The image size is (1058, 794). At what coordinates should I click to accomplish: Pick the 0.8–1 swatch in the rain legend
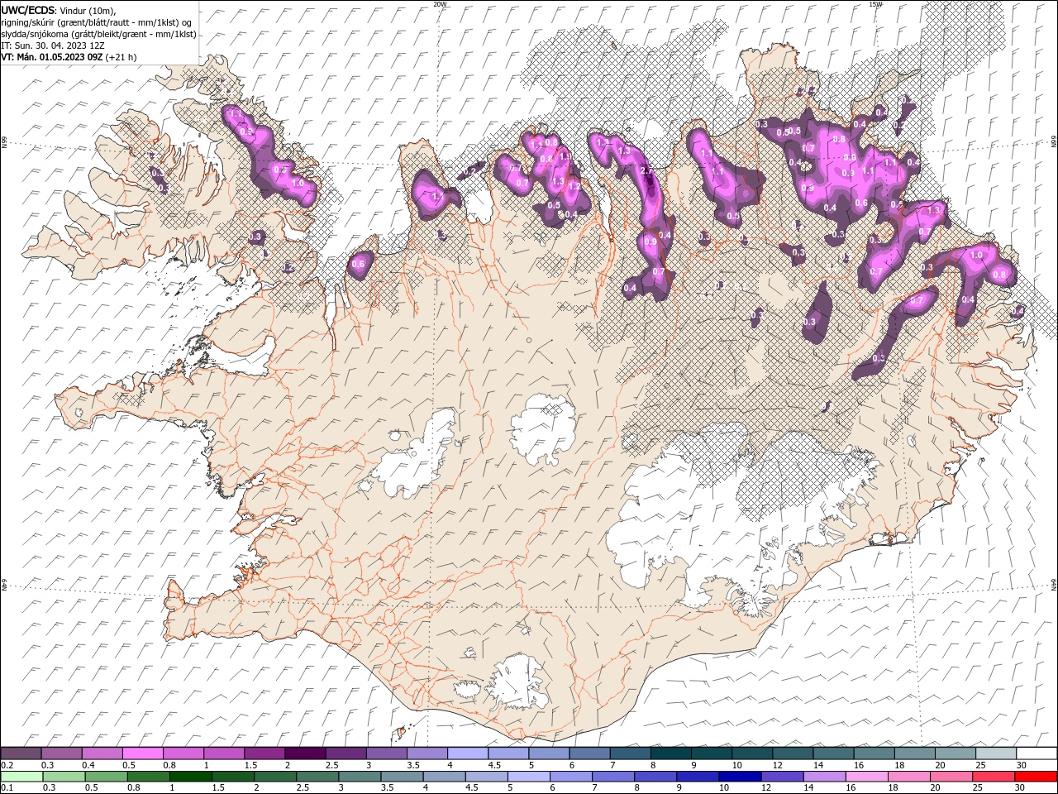149,777
